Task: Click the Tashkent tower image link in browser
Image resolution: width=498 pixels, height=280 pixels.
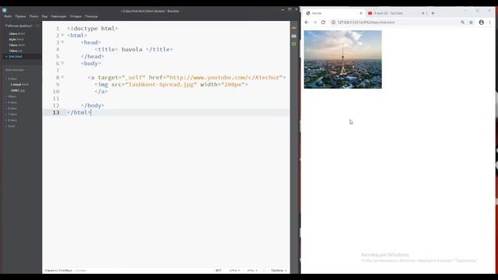Action: pos(342,59)
